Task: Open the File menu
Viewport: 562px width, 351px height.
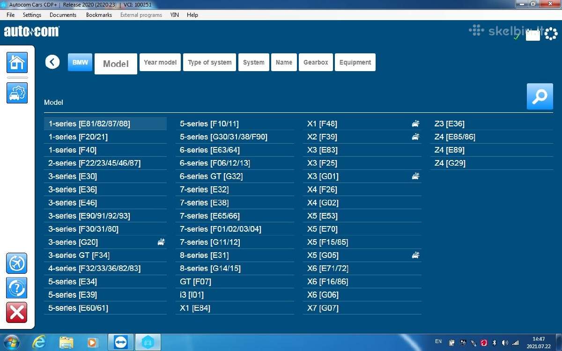Action: pyautogui.click(x=11, y=15)
